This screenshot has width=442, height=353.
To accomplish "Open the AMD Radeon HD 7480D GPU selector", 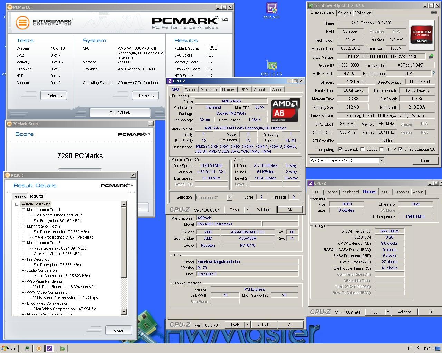I will point(347,160).
